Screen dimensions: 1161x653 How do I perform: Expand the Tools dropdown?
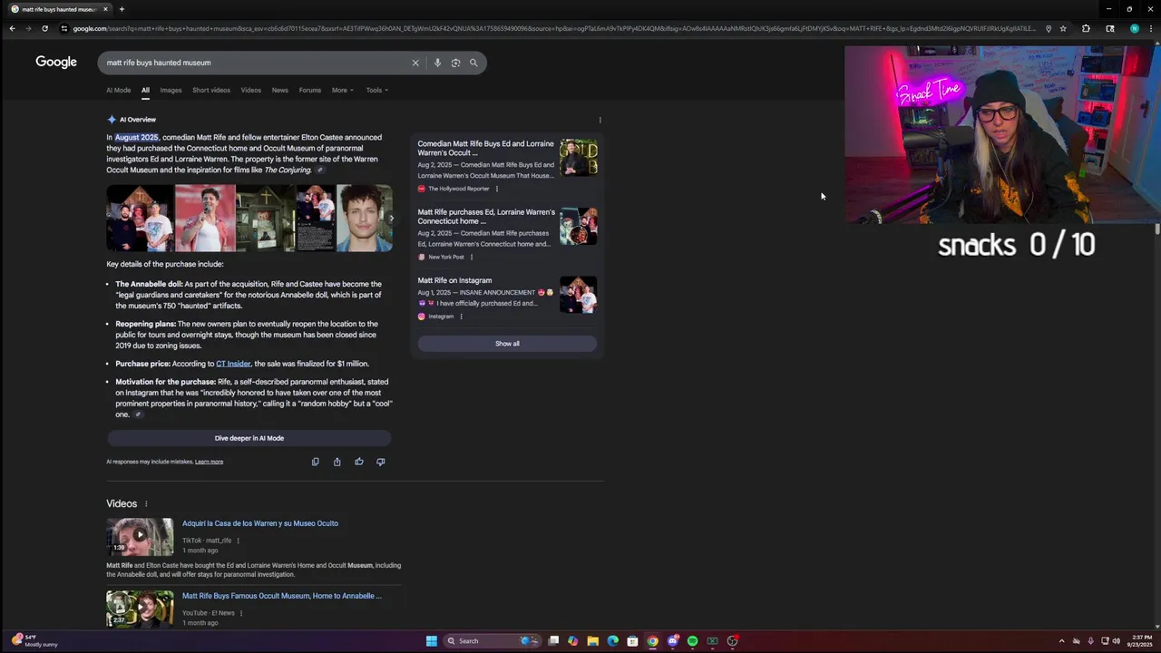tap(376, 90)
